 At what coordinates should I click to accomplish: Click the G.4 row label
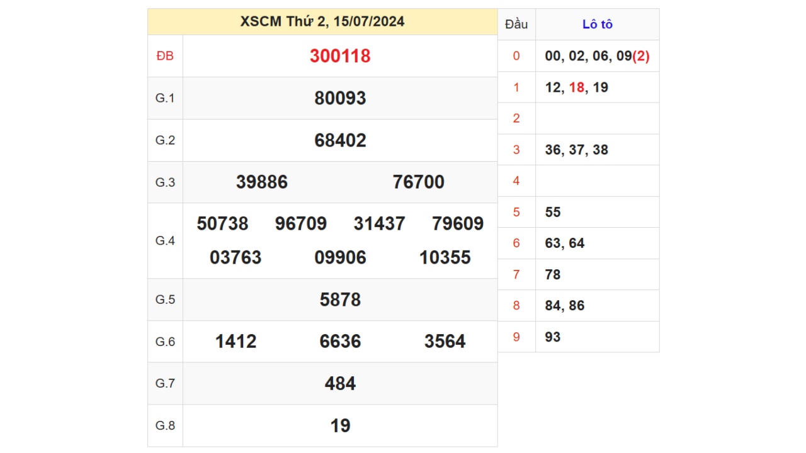pos(165,241)
